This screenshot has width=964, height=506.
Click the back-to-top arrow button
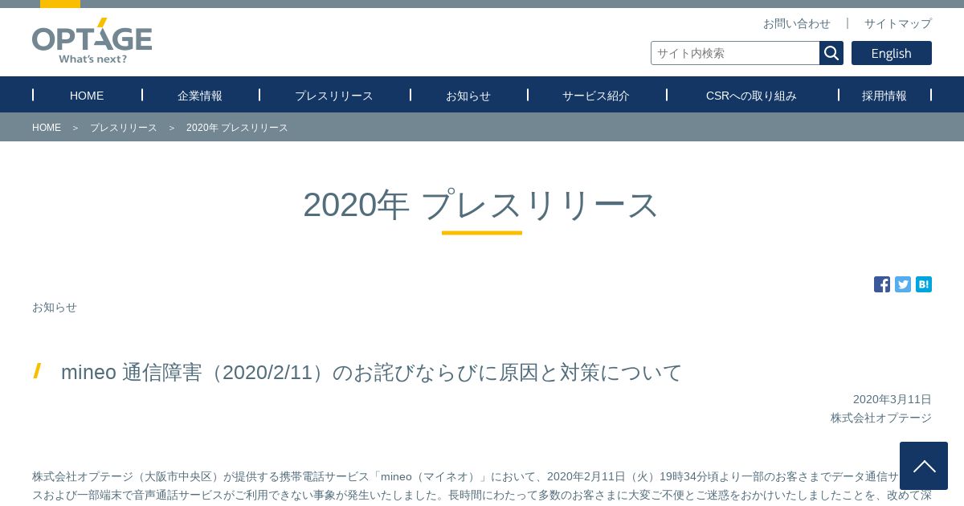click(924, 466)
